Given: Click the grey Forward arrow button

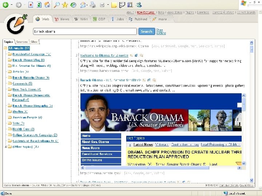Looking at the screenshot, I should 19,5.
